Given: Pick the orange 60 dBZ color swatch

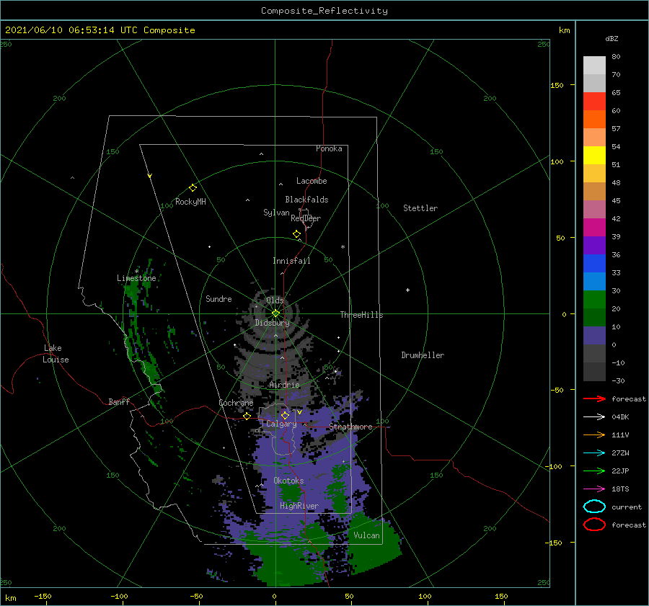Looking at the screenshot, I should 594,119.
